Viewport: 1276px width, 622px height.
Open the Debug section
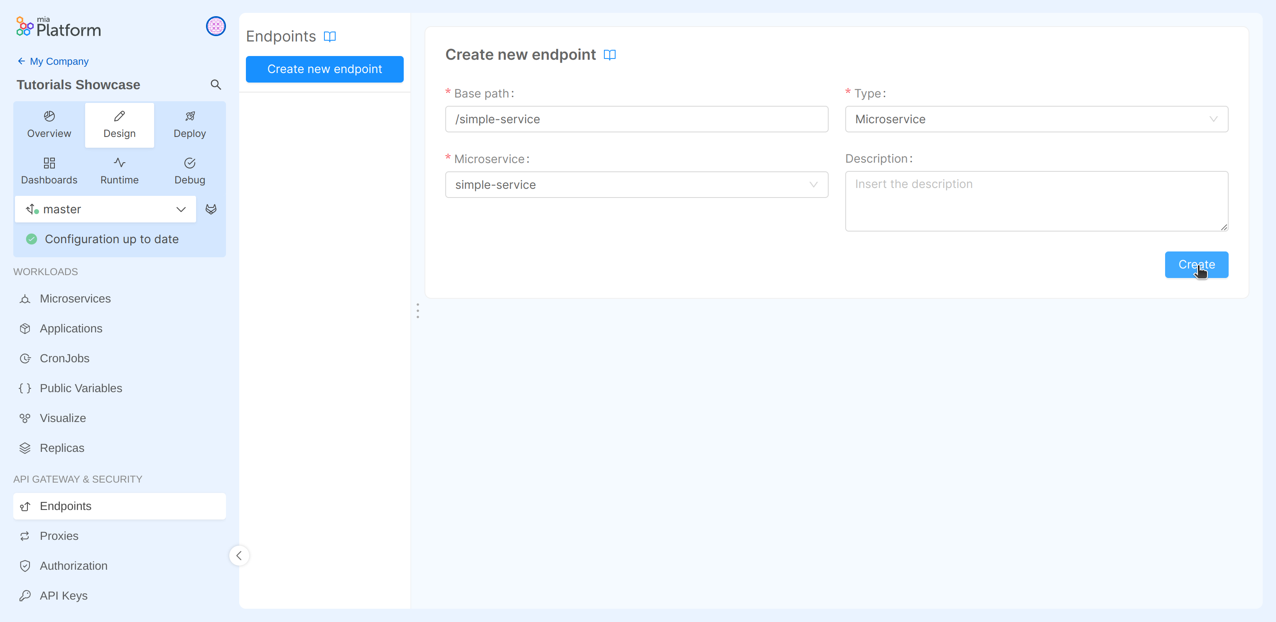pyautogui.click(x=189, y=171)
